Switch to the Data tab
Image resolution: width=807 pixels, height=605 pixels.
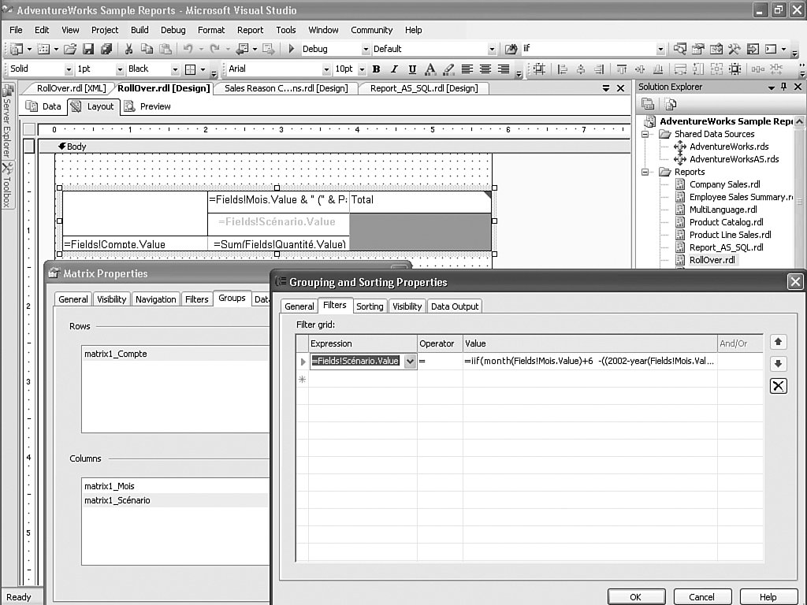44,106
